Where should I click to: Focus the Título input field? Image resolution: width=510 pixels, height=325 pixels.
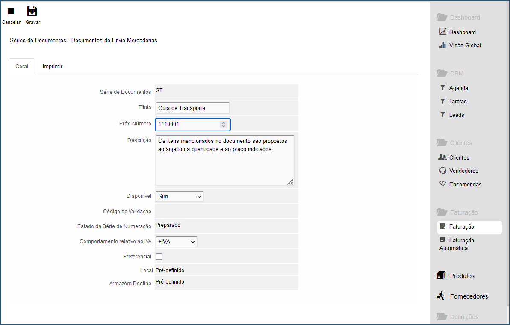[x=192, y=108]
